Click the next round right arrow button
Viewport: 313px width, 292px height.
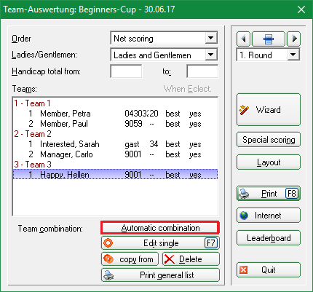(294, 39)
